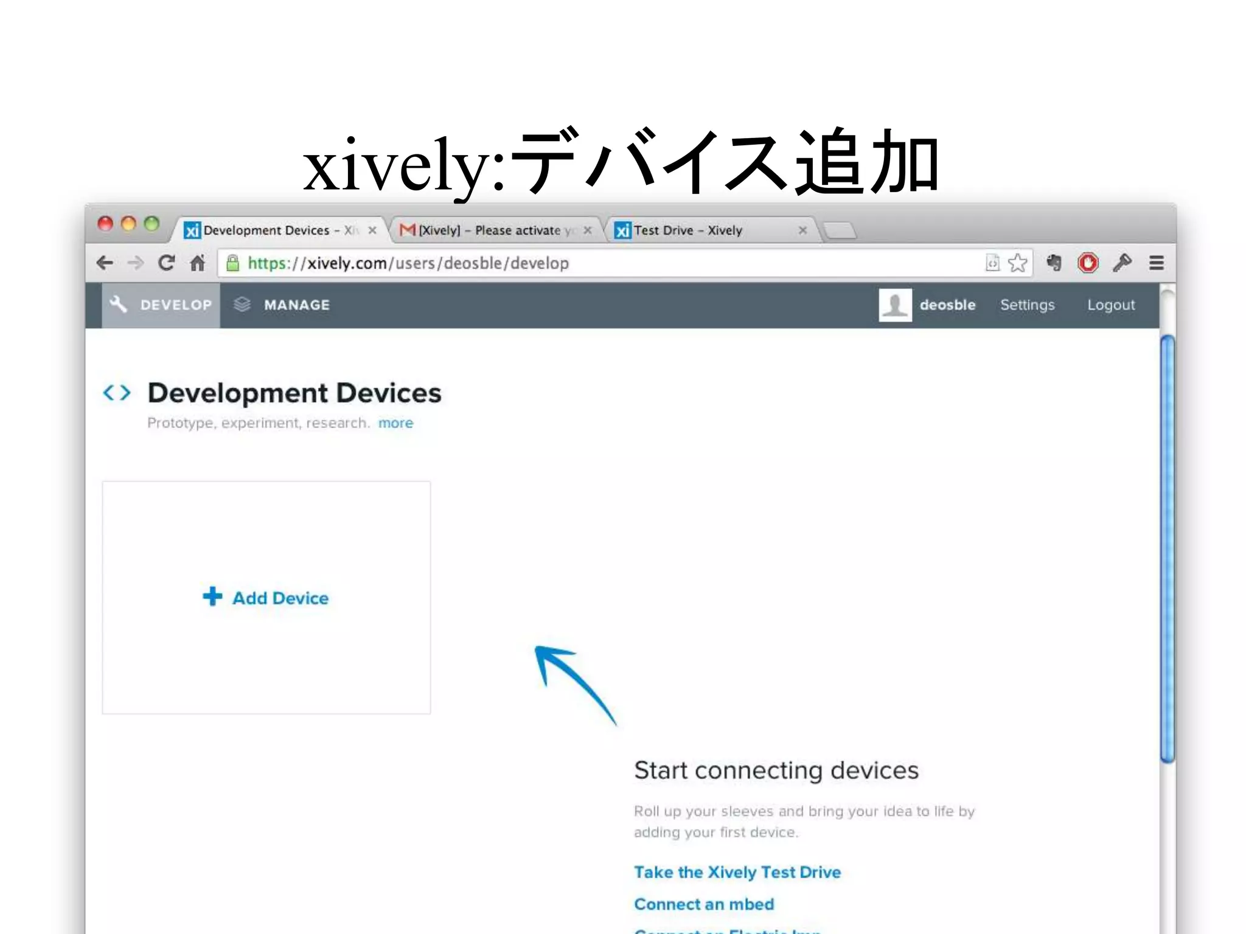Click the browser forward arrow
Screen dimensions: 1246x934
point(136,263)
